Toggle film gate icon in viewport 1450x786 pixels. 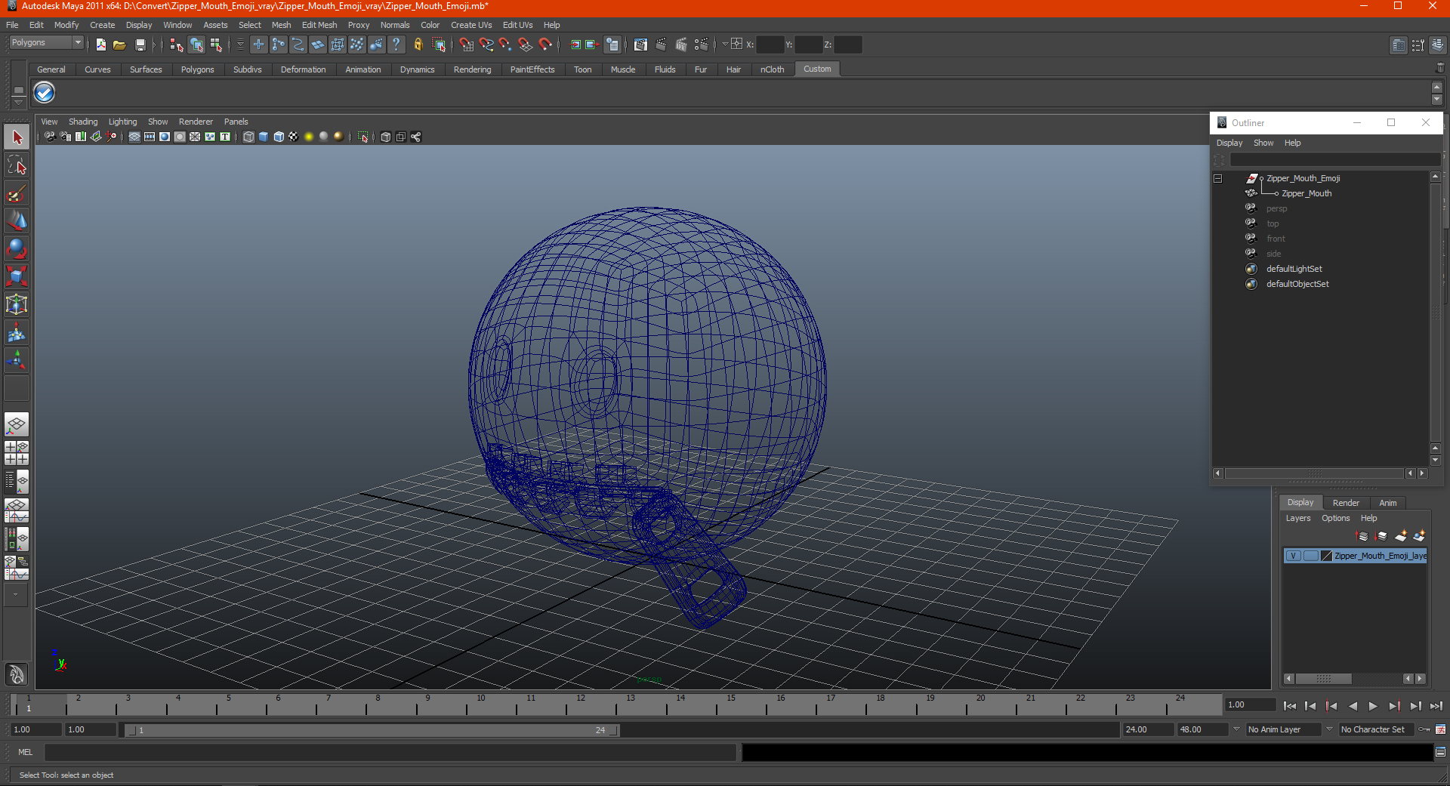coord(150,137)
